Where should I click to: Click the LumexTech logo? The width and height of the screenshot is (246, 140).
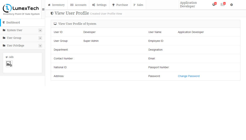[21, 8]
